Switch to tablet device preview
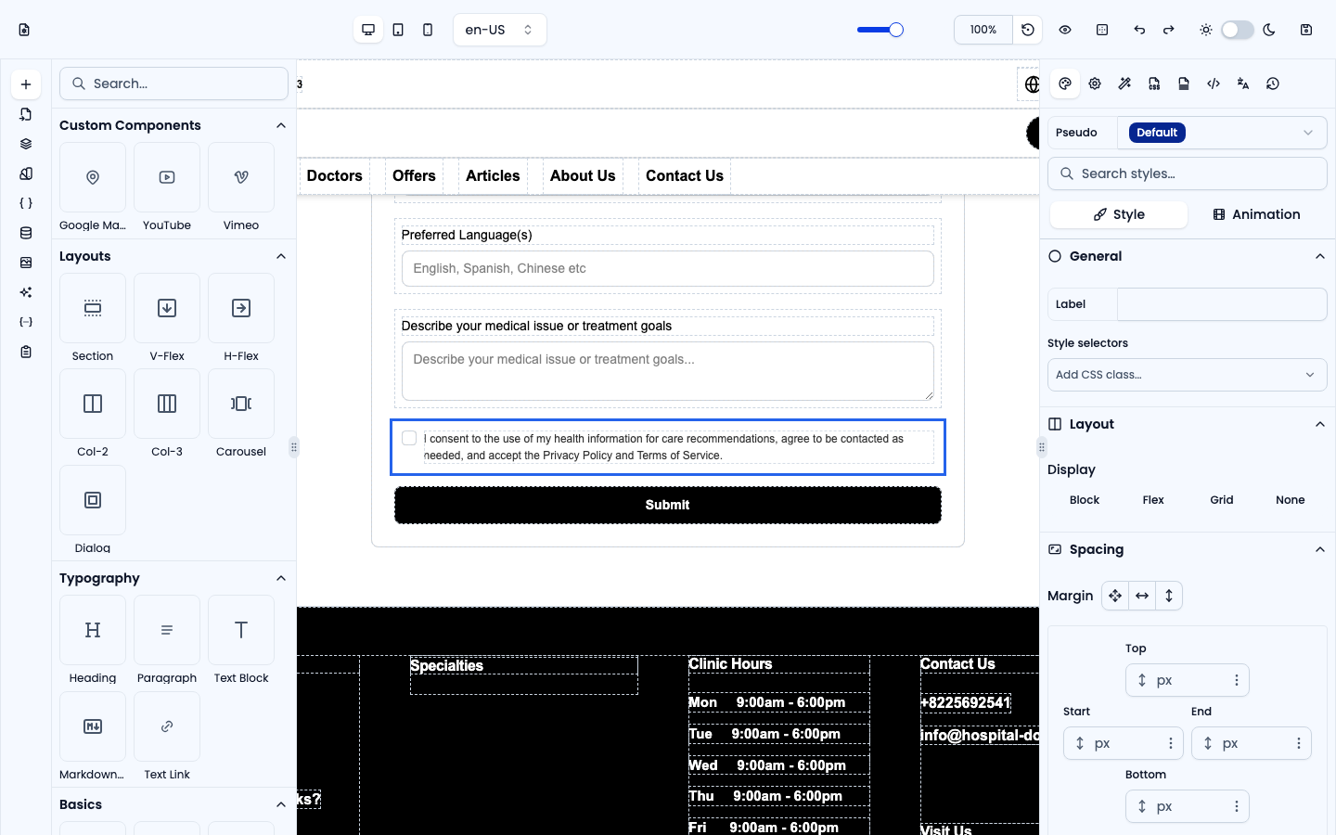Viewport: 1336px width, 835px height. coord(398,30)
